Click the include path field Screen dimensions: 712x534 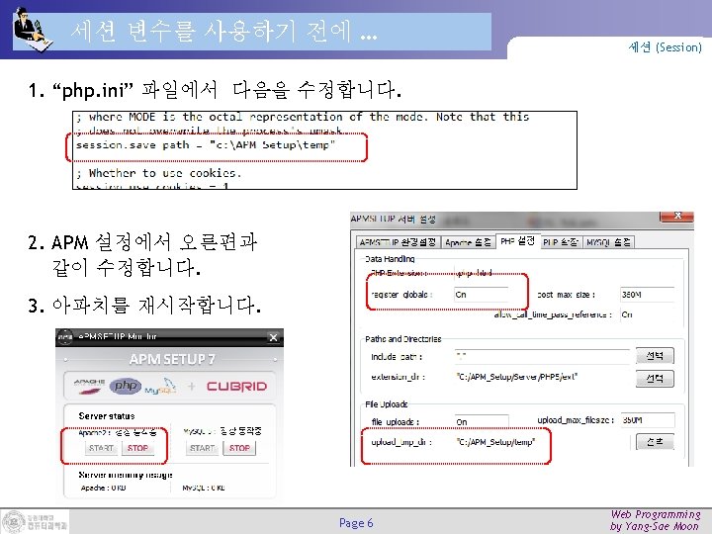pyautogui.click(x=542, y=356)
